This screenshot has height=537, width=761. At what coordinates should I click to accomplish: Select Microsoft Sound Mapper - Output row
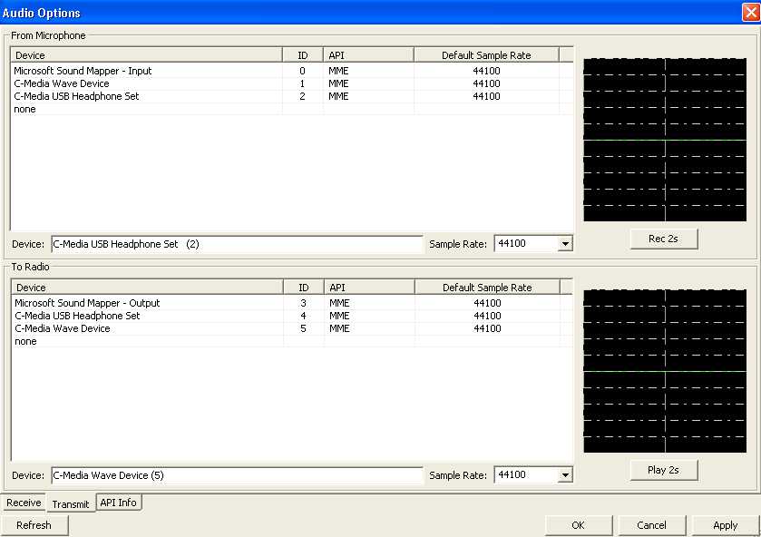click(x=291, y=303)
